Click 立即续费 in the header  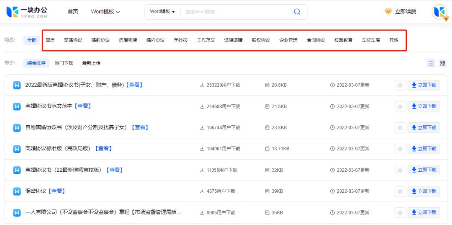(406, 12)
